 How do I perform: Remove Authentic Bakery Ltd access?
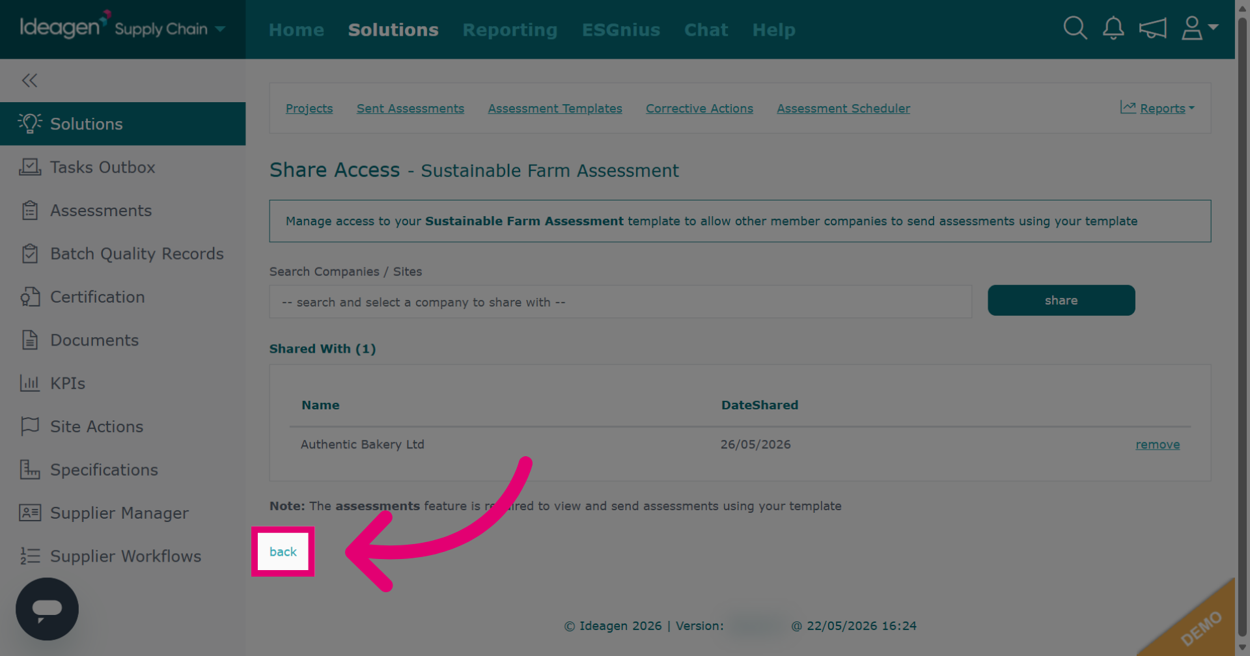[1158, 444]
